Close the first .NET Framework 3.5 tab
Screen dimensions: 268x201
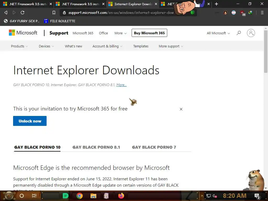[x=51, y=4]
